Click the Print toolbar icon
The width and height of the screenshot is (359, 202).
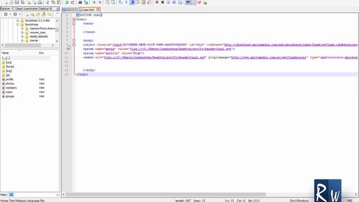click(x=40, y=2)
